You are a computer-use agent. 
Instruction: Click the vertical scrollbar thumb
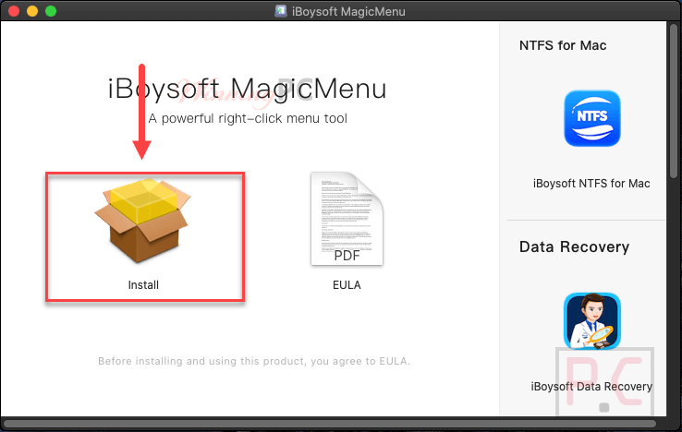coord(674,101)
